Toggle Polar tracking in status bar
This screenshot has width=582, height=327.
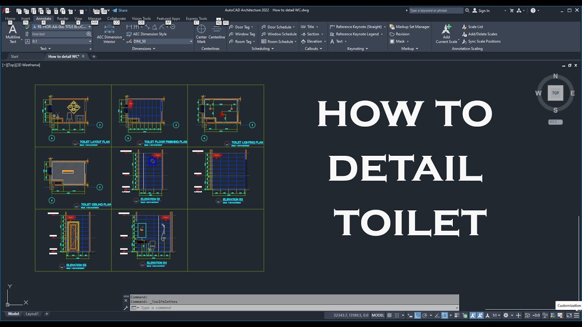[x=425, y=315]
